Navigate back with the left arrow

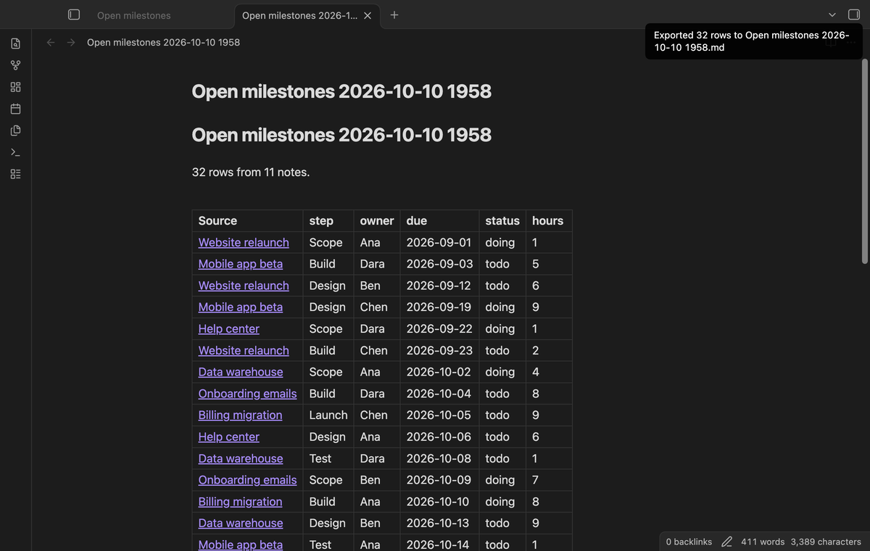51,42
